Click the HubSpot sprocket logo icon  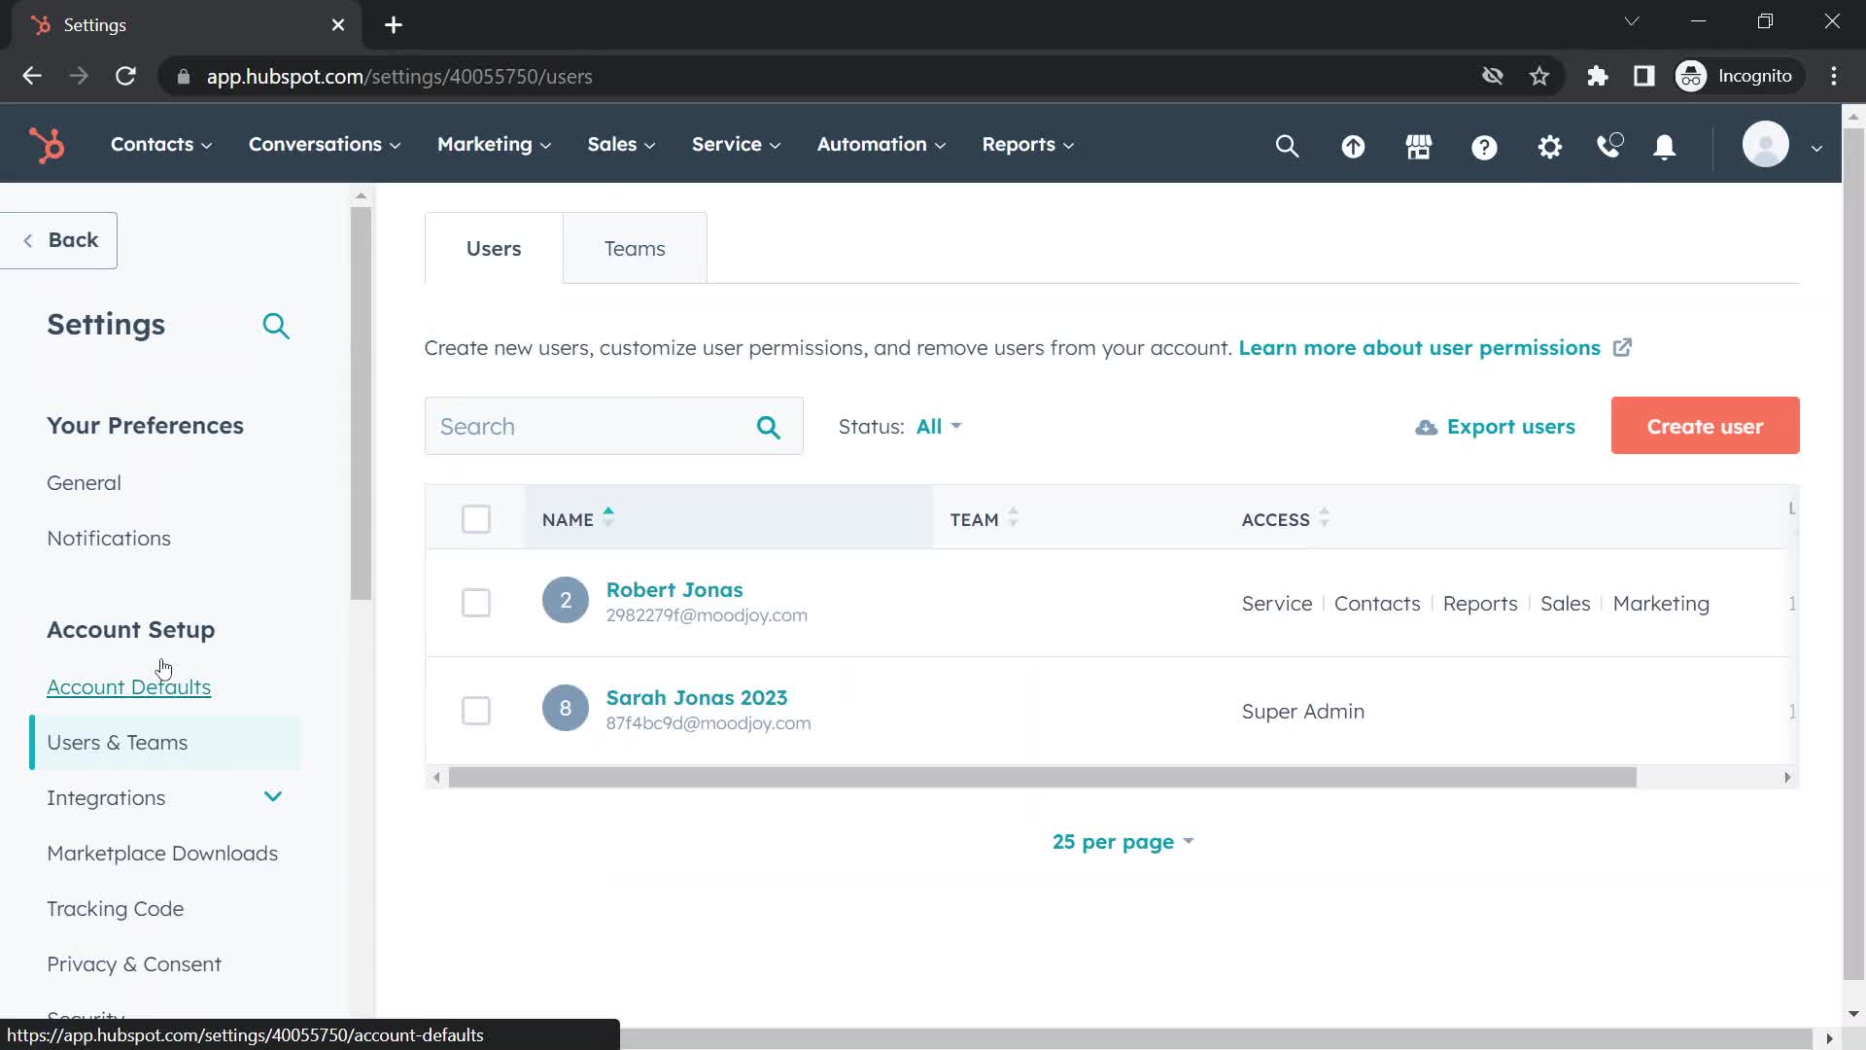(x=48, y=144)
